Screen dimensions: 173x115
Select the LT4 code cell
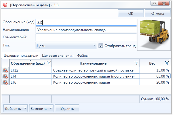click(x=31, y=76)
